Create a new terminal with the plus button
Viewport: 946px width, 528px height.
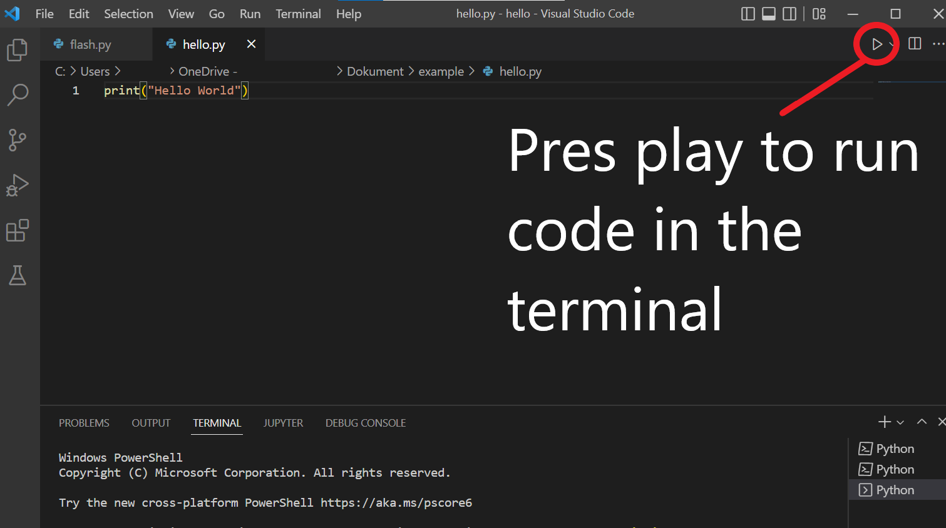click(884, 422)
